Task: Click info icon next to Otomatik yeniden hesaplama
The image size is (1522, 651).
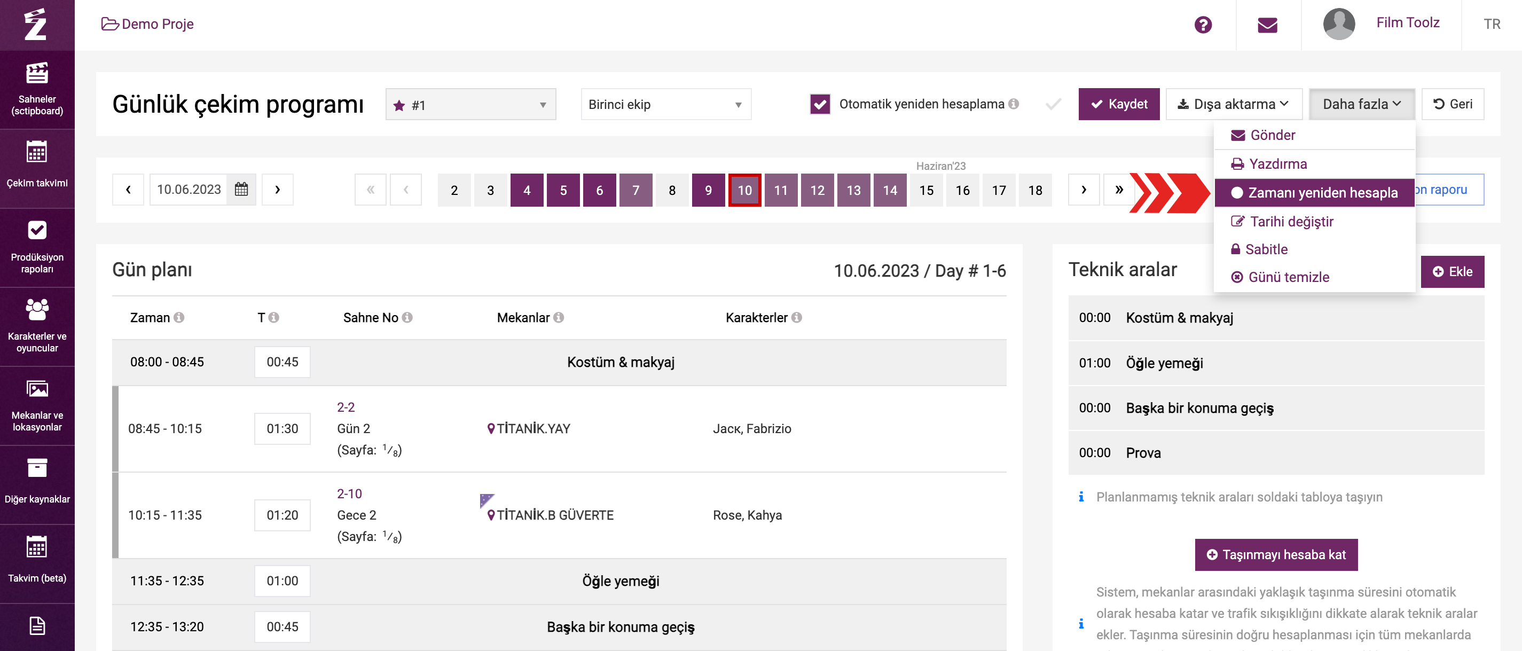Action: (1013, 104)
